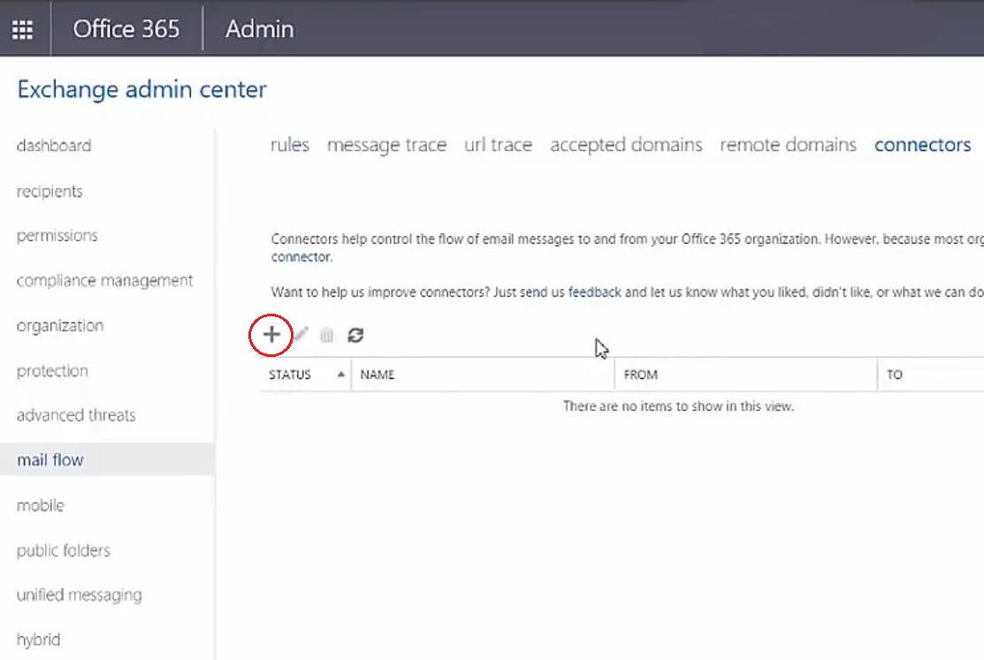Click 'There are no items to show' text
The image size is (984, 660).
[x=678, y=406]
